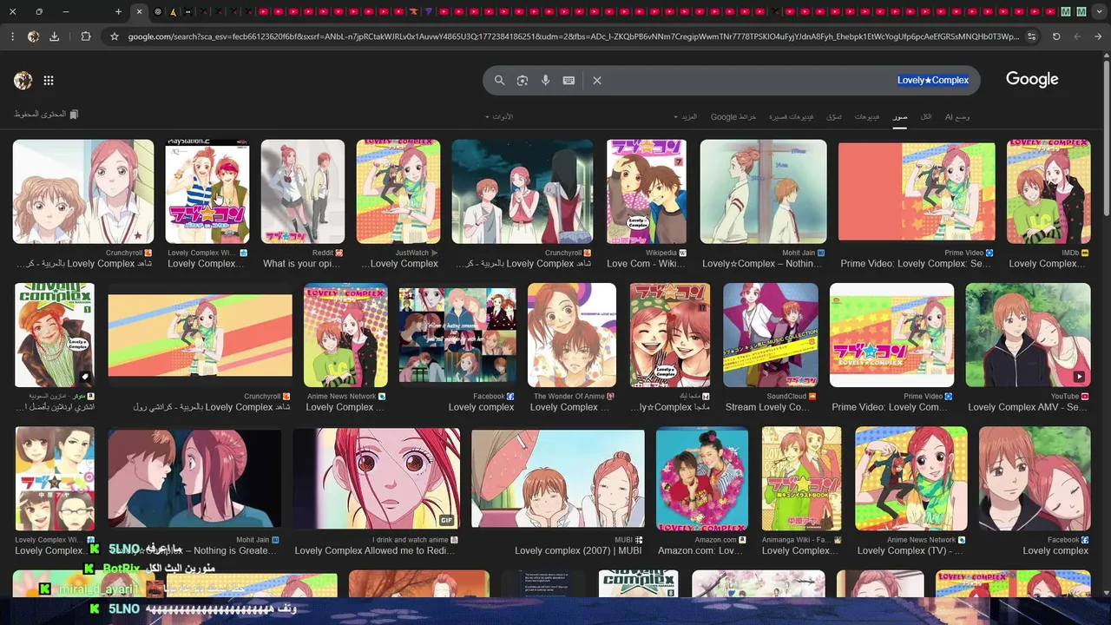Open the on-screen keyboard input tool

click(x=569, y=80)
